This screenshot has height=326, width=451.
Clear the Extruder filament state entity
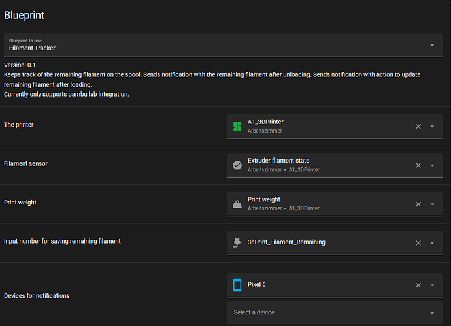tap(418, 165)
